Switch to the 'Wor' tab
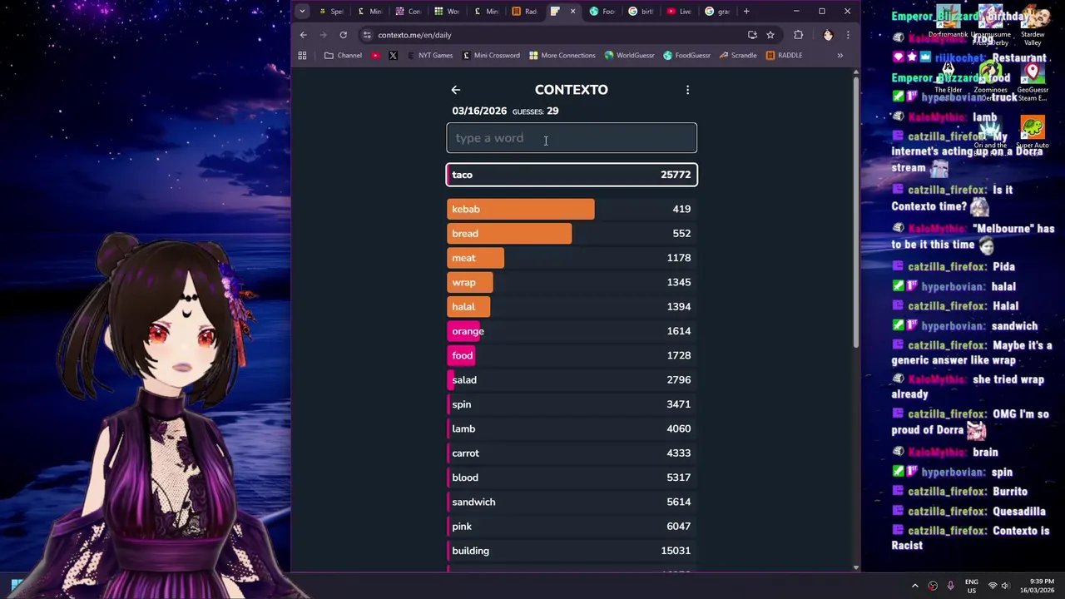Image resolution: width=1065 pixels, height=599 pixels. (446, 11)
